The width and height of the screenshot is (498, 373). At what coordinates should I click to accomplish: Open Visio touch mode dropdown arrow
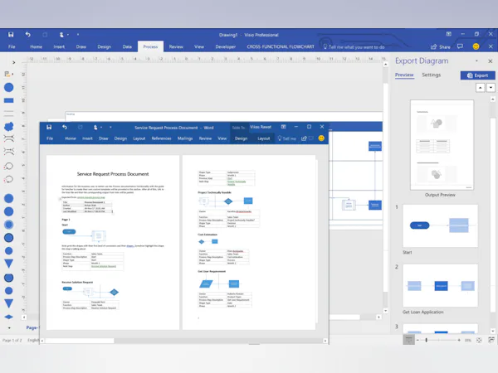[68, 35]
